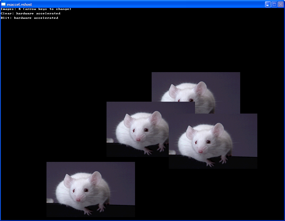Click the left ear of the rightmost mouse

click(x=191, y=132)
